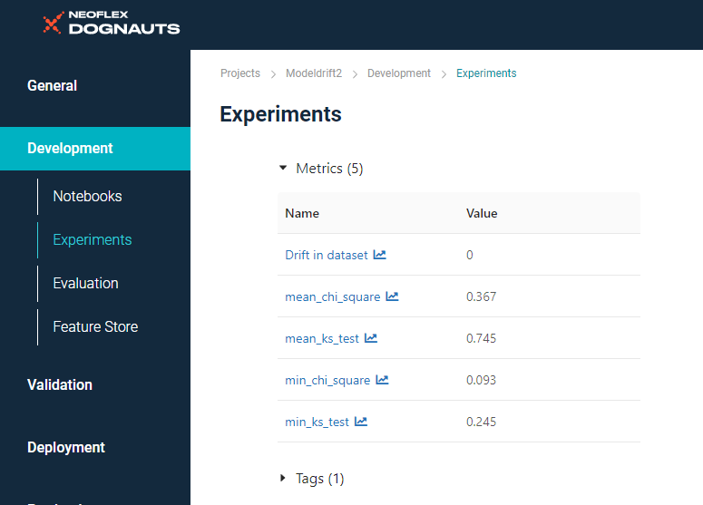Go to Notebooks in sidebar

coord(87,196)
